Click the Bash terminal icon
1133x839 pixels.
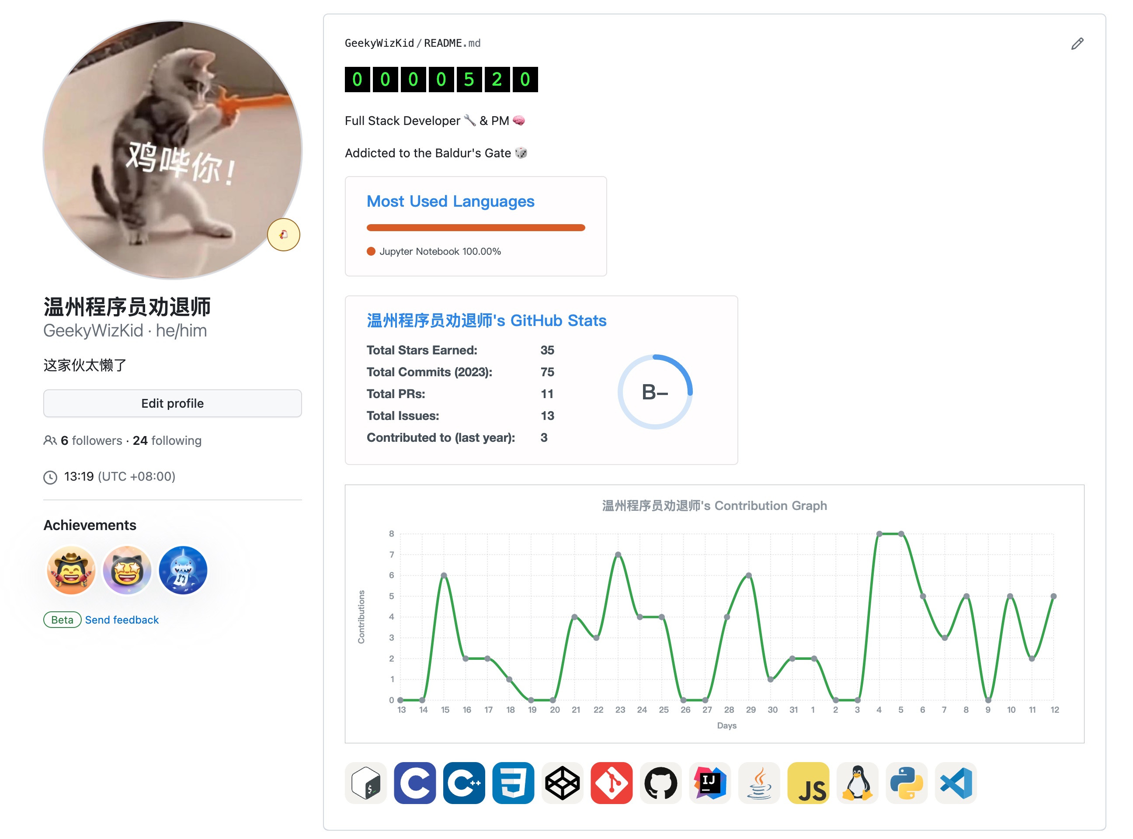coord(365,783)
